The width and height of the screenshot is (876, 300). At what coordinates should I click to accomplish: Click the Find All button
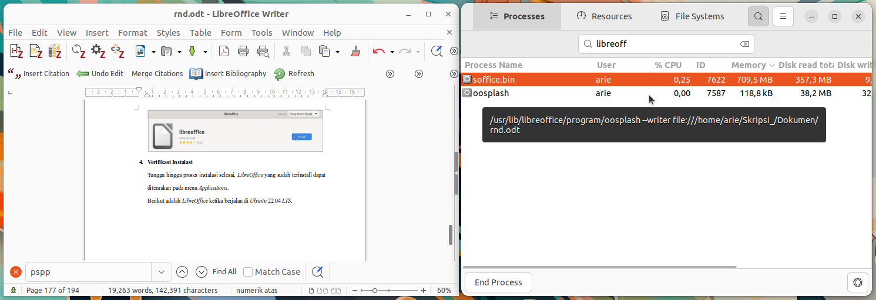tap(224, 272)
